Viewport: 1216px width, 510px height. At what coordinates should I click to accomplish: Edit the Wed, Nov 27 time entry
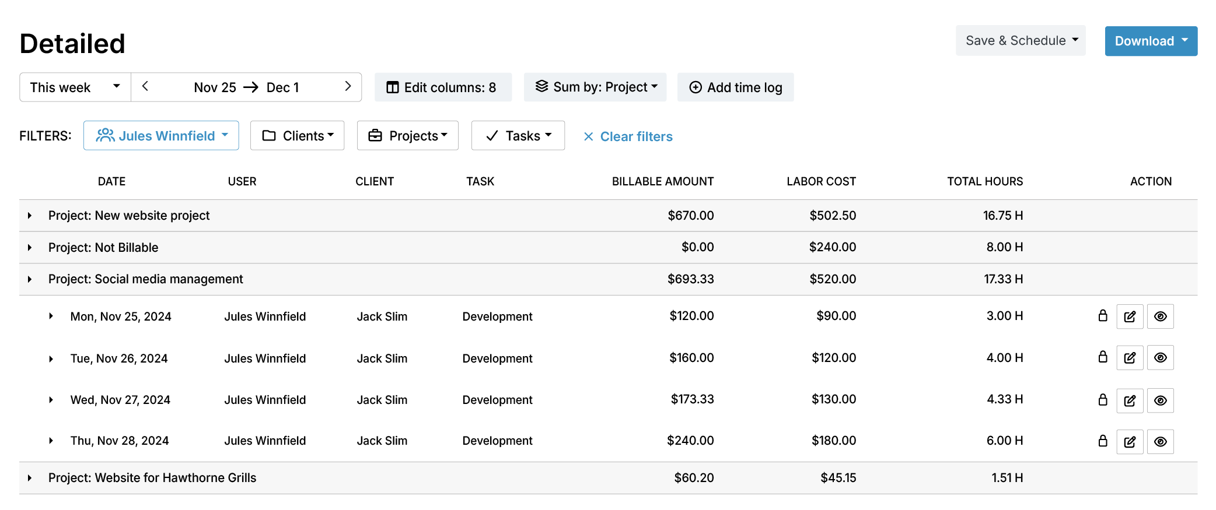[x=1130, y=400]
